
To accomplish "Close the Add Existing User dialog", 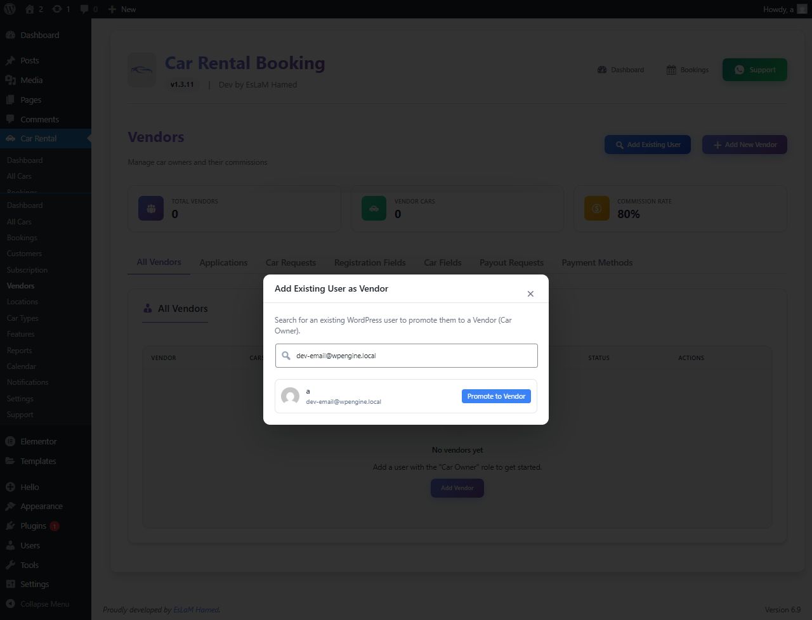I will click(530, 294).
